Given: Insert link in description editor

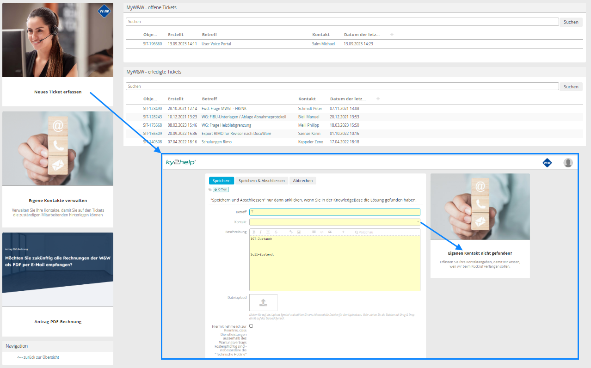Looking at the screenshot, I should point(291,232).
